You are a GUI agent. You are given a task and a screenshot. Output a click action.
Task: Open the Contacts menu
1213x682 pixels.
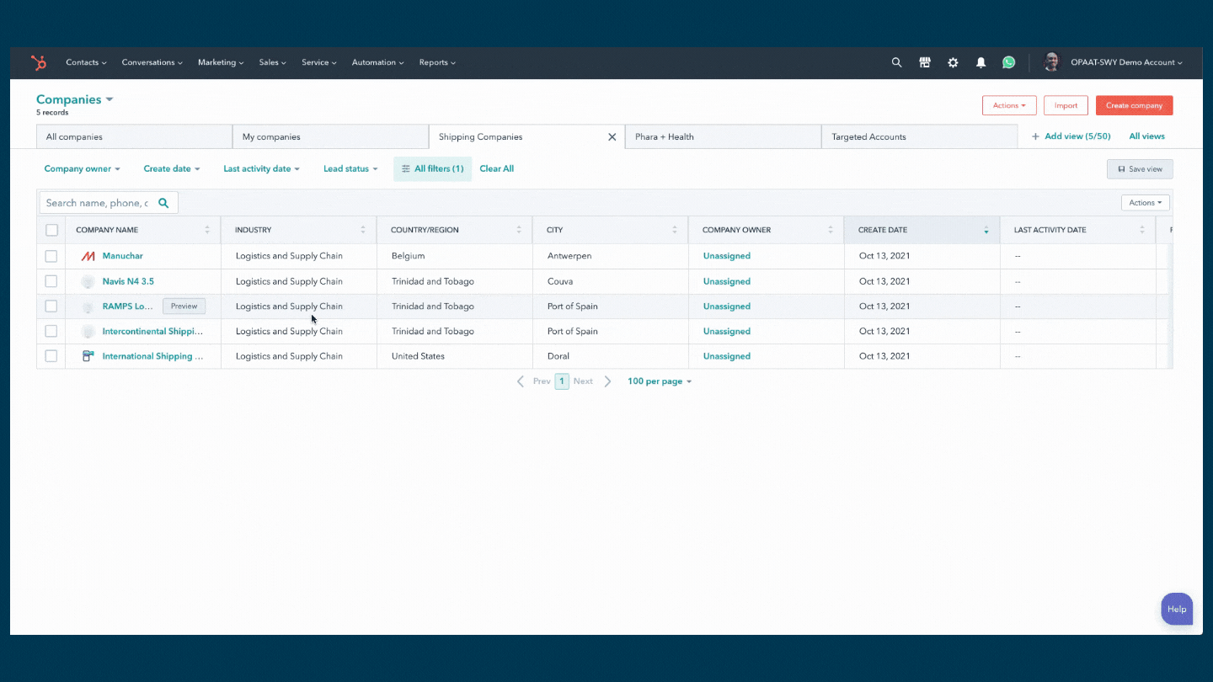click(x=86, y=62)
